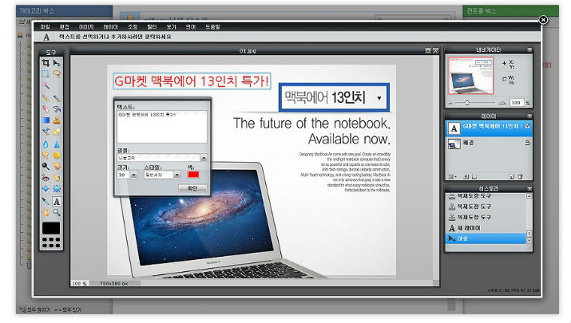This screenshot has width=571, height=323.
Task: Open the 필터 menu
Action: point(152,27)
